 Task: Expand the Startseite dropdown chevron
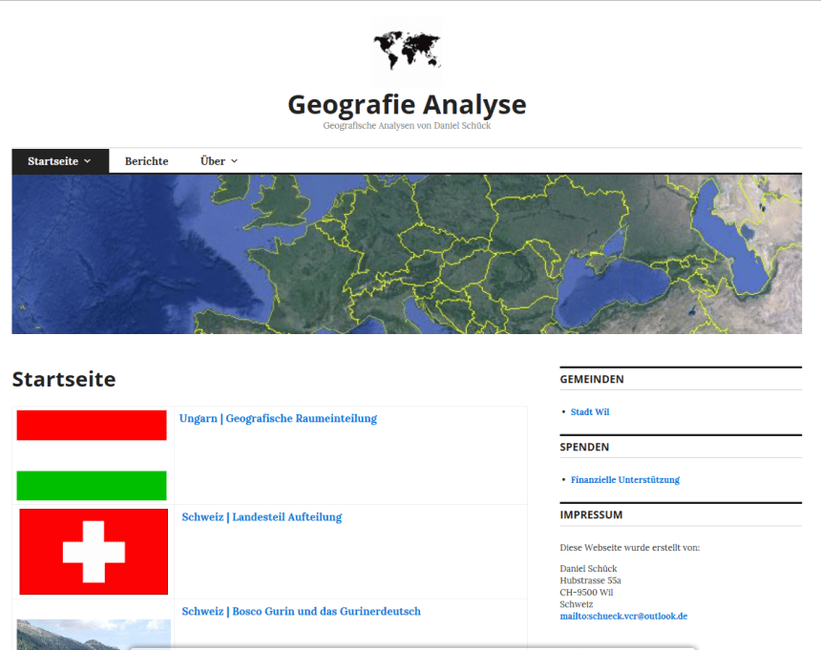tap(89, 160)
